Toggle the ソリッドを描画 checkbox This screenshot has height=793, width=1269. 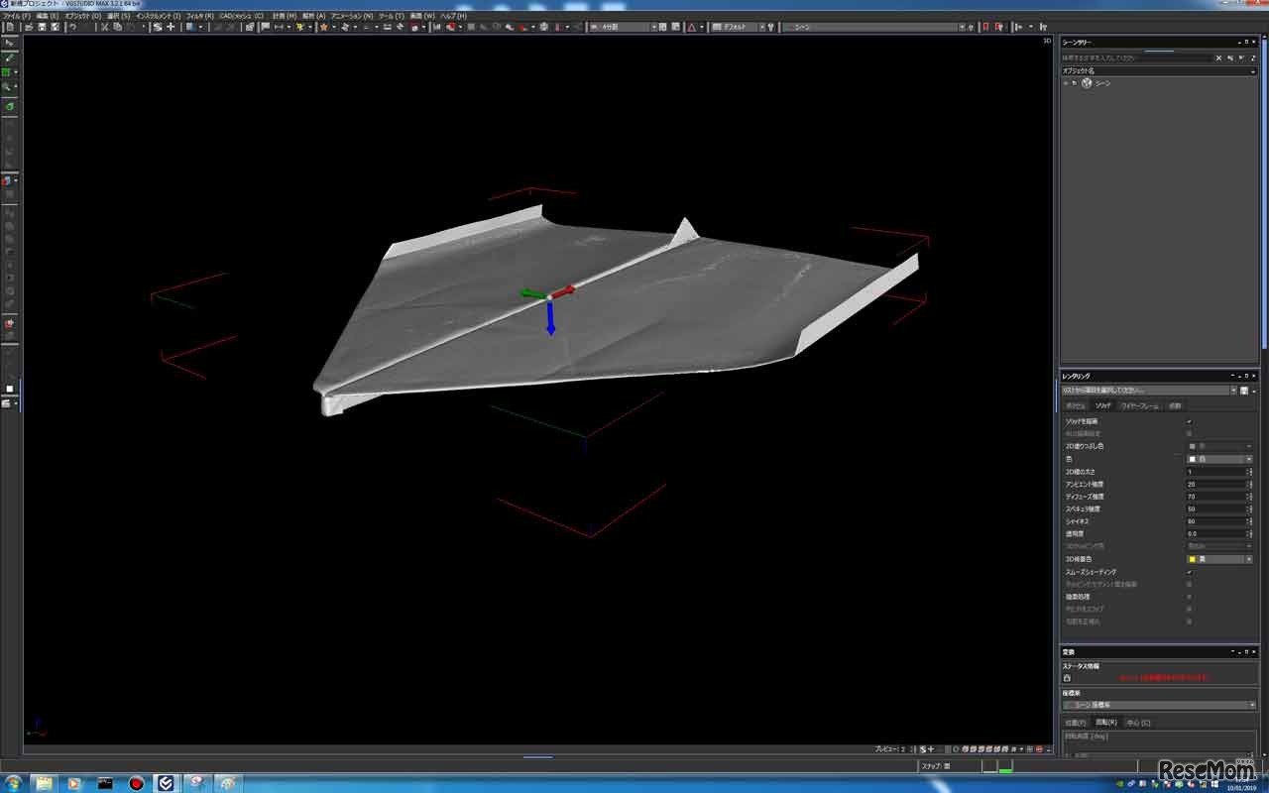tap(1190, 421)
